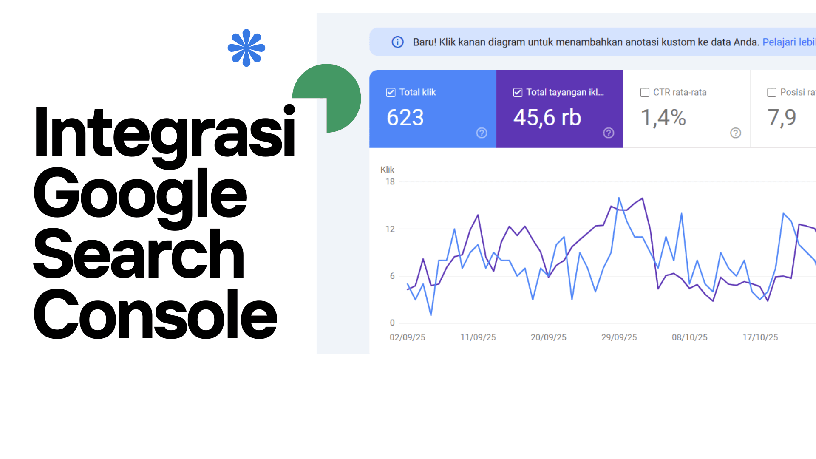
Task: Click the info icon in the banner
Action: coord(397,42)
